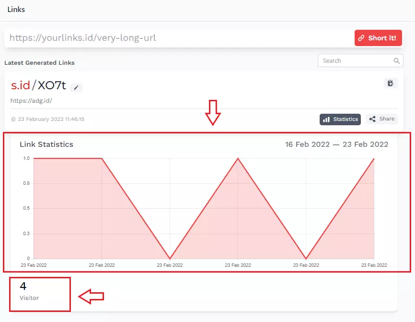This screenshot has height=322, width=415.
Task: Click the first zero-value dip in the chart
Action: tap(170, 258)
